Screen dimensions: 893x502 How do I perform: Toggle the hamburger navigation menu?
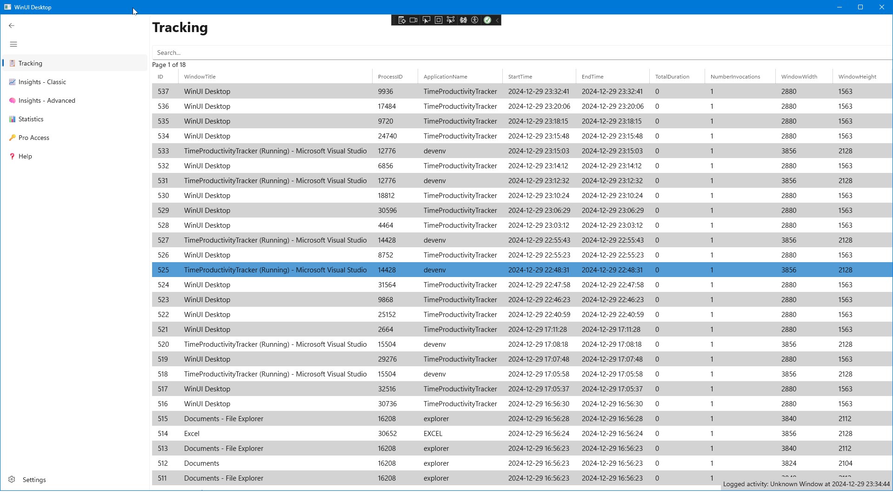click(x=13, y=45)
